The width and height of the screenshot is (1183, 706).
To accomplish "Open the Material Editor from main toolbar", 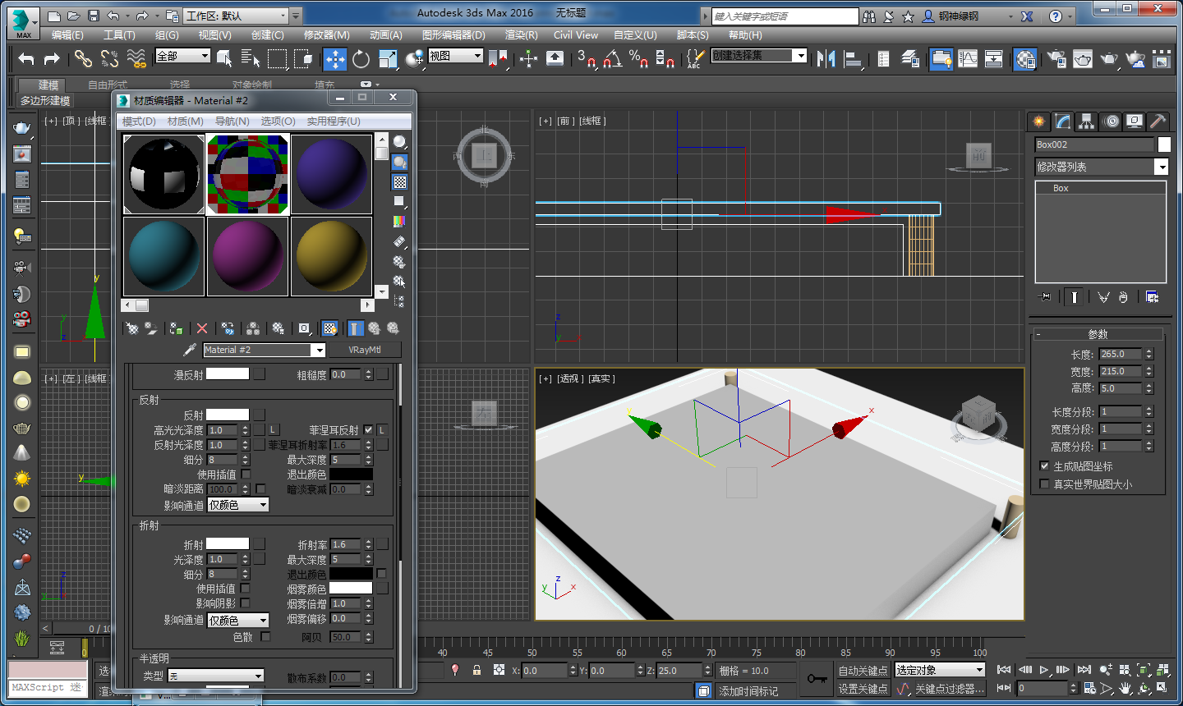I will (1025, 58).
